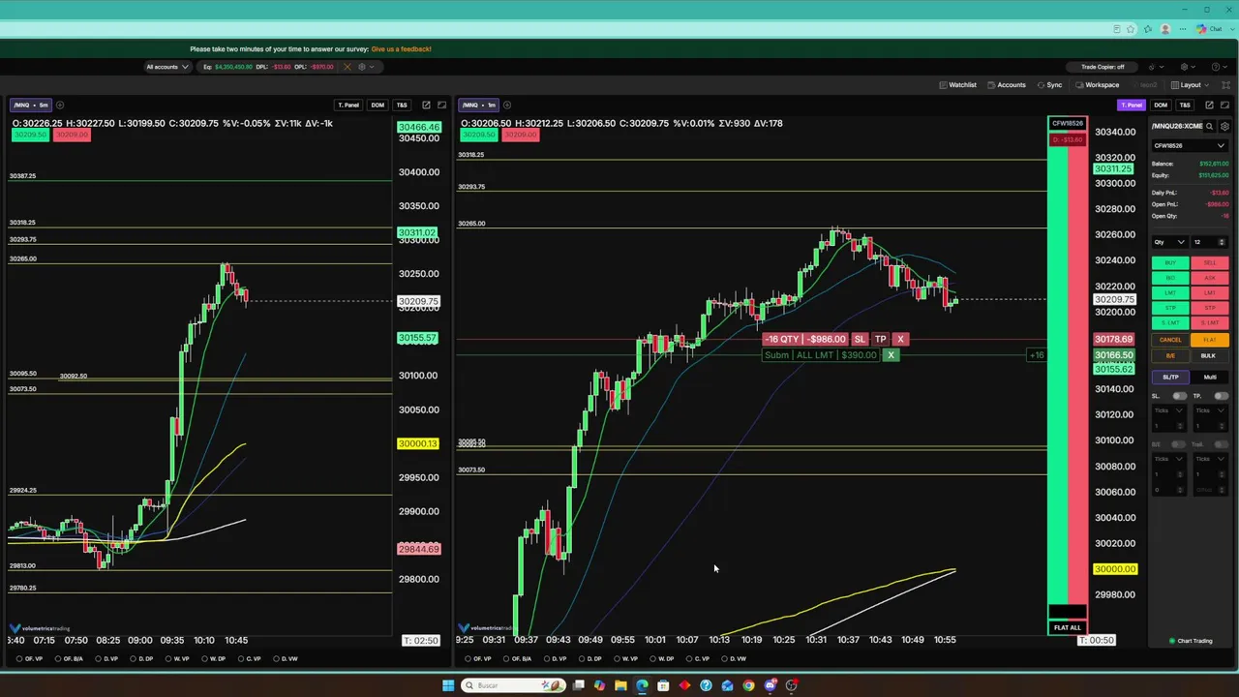Click the Trade Copier: off pill

tap(1103, 67)
